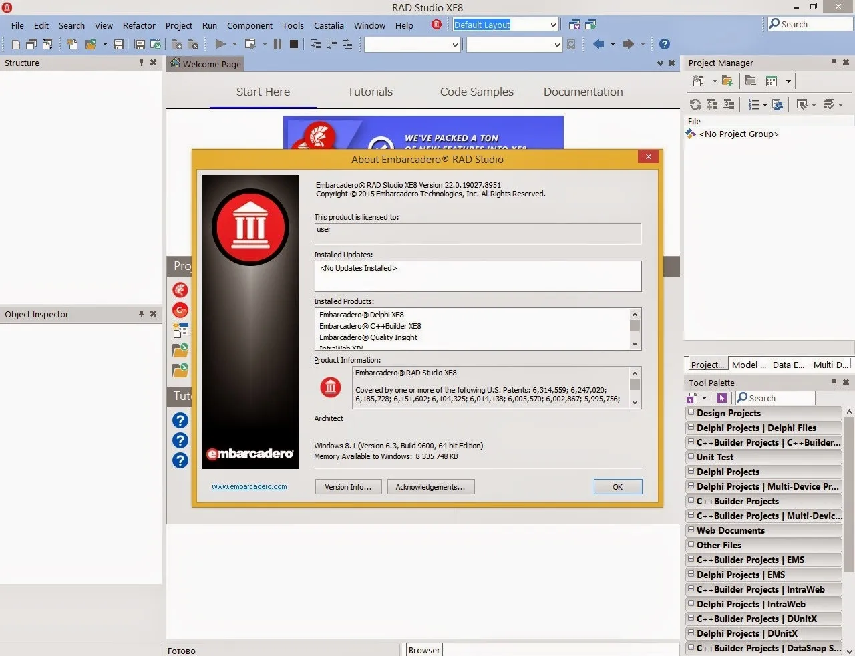This screenshot has width=855, height=656.
Task: Click Expand All tree icon in Project Manager
Action: (x=712, y=104)
